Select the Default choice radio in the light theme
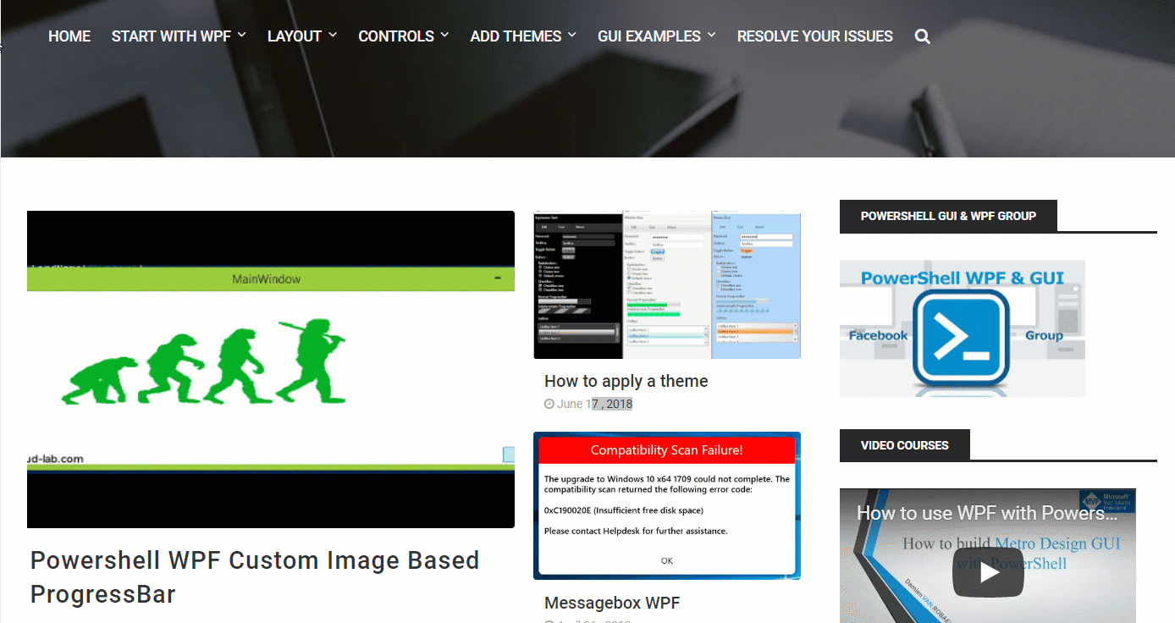 pos(628,278)
